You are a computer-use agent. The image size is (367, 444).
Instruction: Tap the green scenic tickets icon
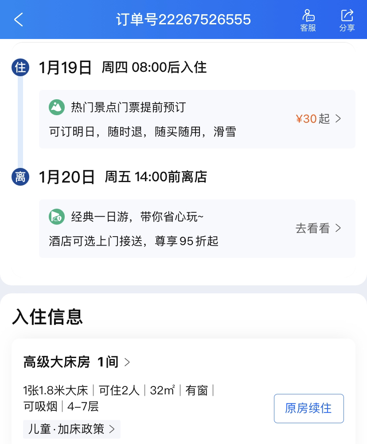pos(57,107)
